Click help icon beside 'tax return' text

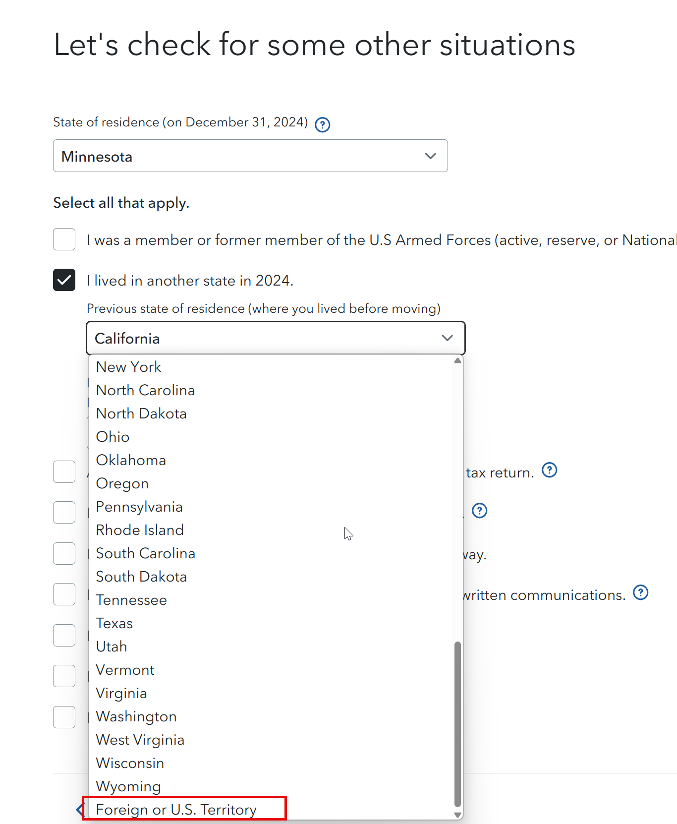549,470
